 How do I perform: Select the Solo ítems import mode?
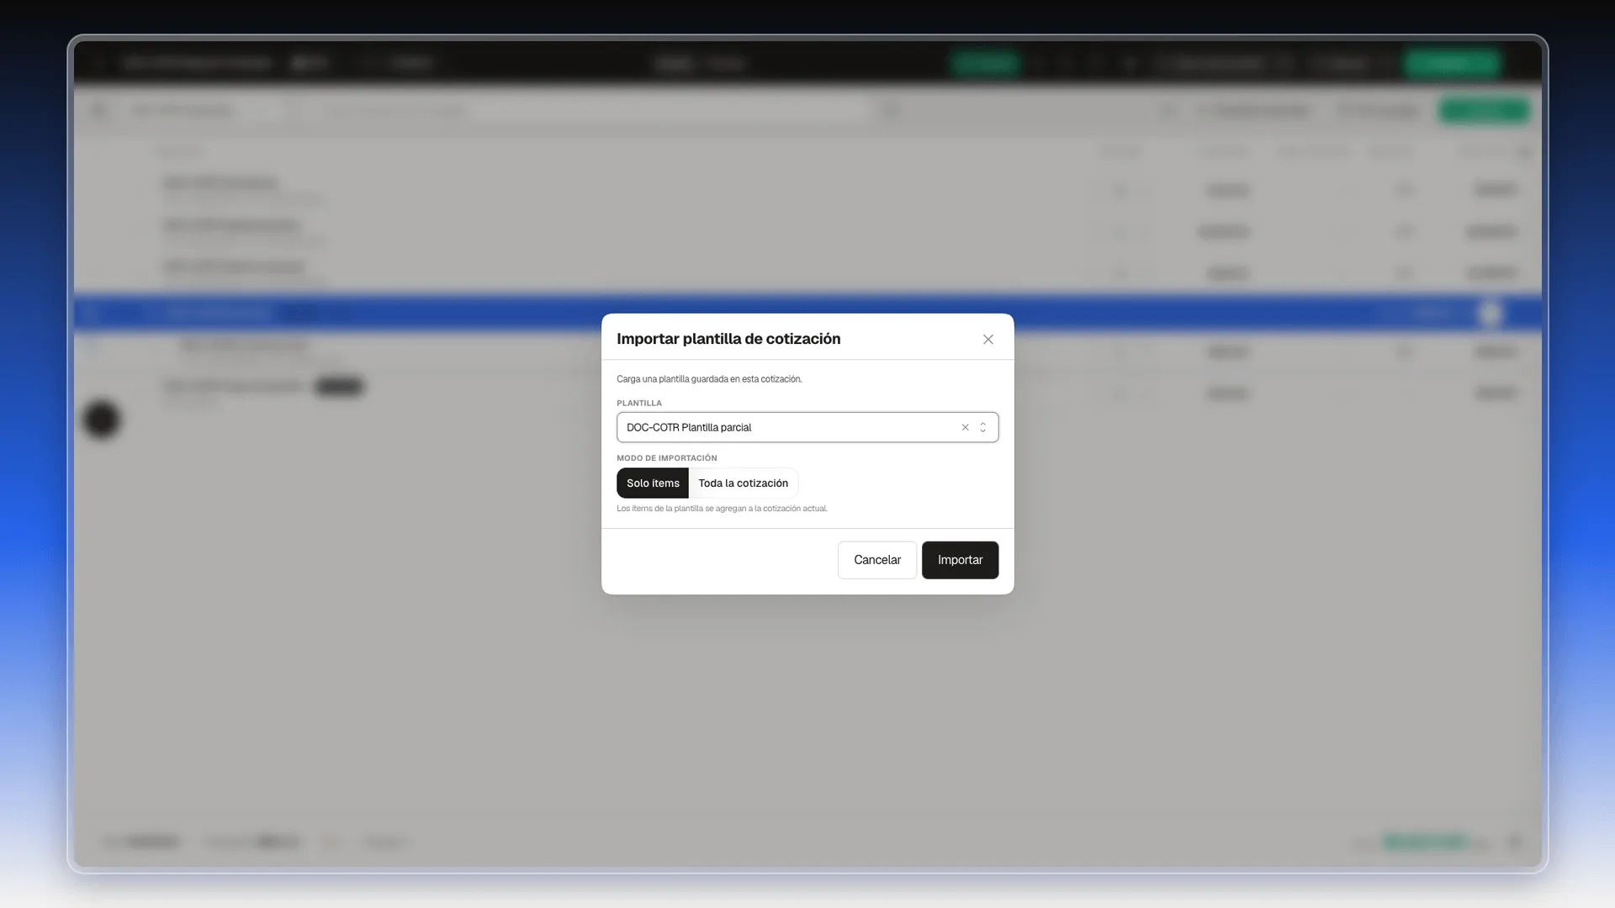(653, 483)
